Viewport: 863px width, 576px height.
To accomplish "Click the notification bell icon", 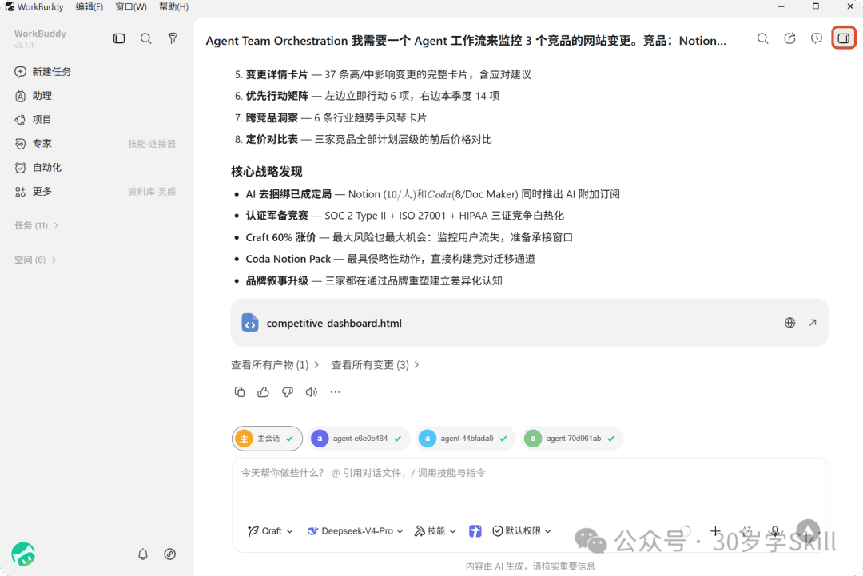I will pyautogui.click(x=143, y=554).
